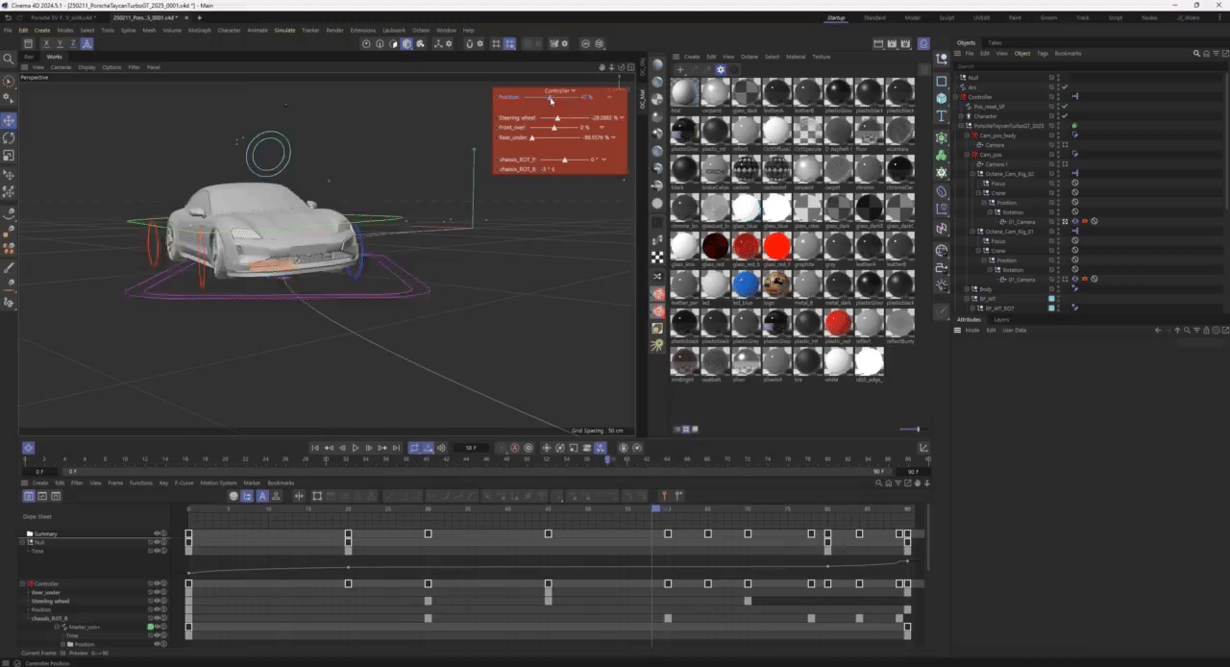Collapse the Controller track in Dope Sheet

click(x=22, y=583)
